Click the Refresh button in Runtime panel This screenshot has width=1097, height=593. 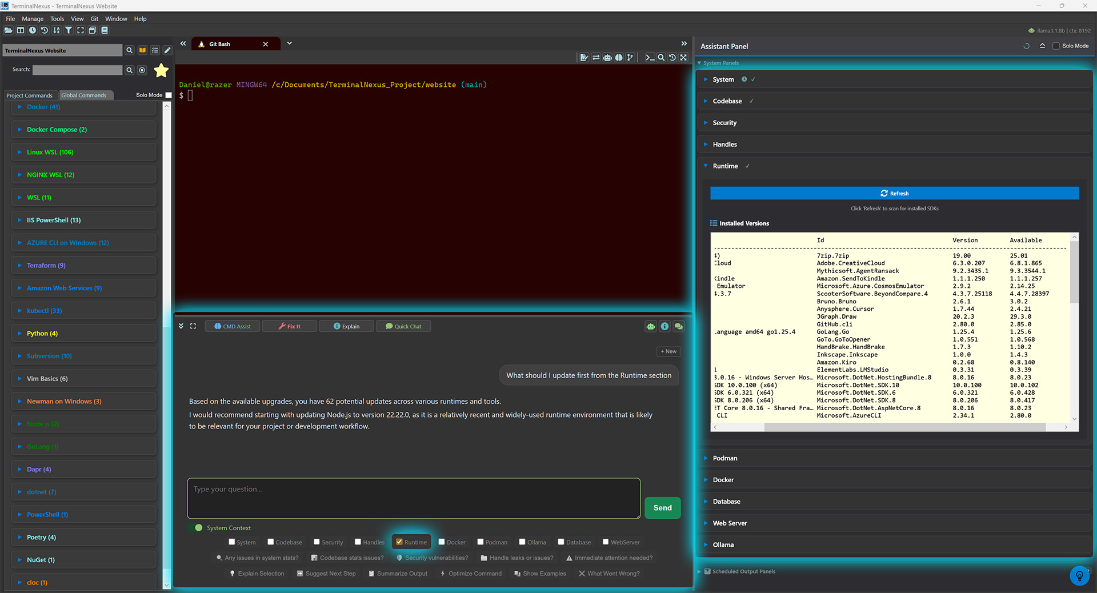[894, 193]
